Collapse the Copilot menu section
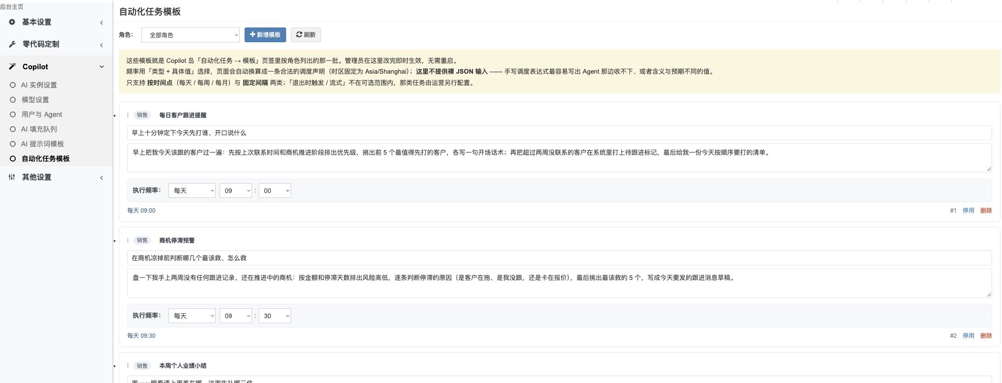1002x383 pixels. (102, 67)
